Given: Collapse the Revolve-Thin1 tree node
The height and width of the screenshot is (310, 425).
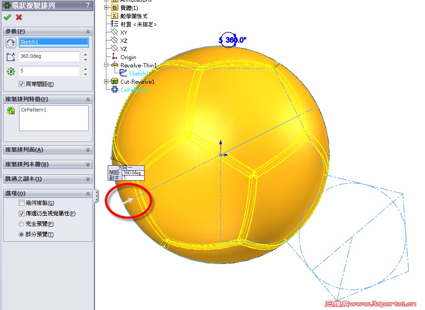Looking at the screenshot, I should [x=106, y=65].
